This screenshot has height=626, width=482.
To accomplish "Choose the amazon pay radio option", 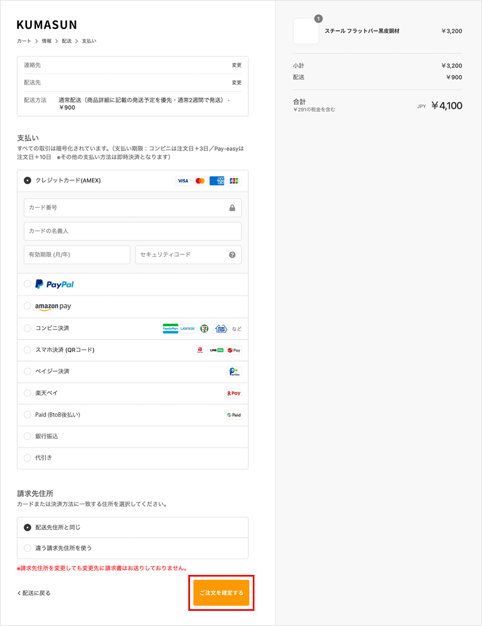I will [27, 306].
